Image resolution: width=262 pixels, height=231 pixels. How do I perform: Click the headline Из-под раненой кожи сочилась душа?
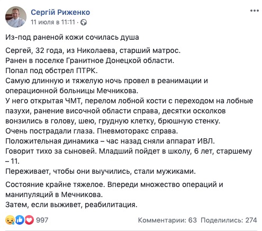coord(72,38)
